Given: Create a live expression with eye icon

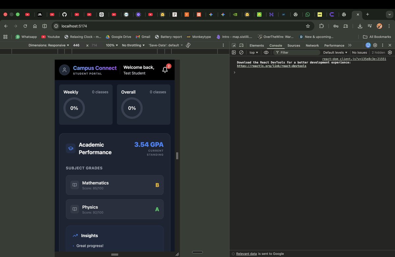Looking at the screenshot, I should click(x=266, y=52).
